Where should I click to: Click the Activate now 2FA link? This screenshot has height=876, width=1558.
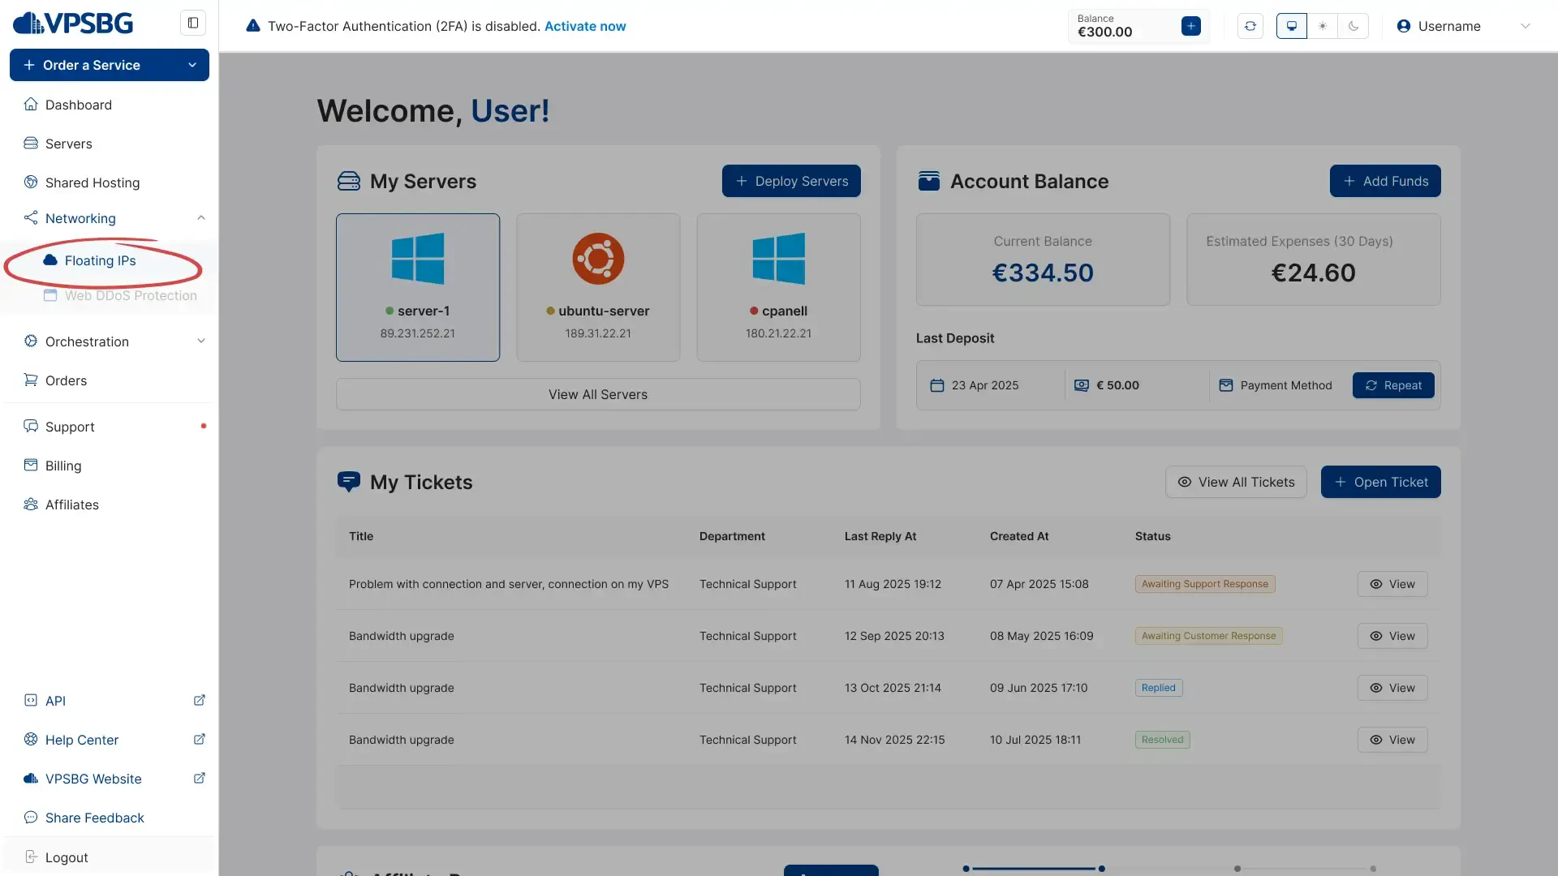[x=585, y=26]
